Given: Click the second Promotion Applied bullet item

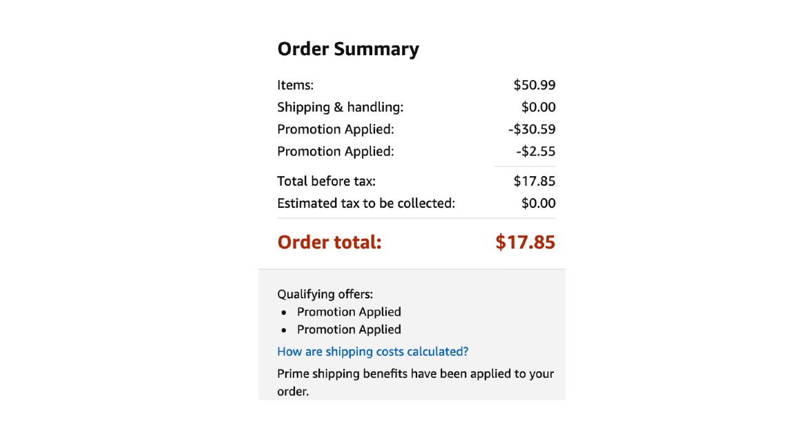Looking at the screenshot, I should tap(349, 329).
